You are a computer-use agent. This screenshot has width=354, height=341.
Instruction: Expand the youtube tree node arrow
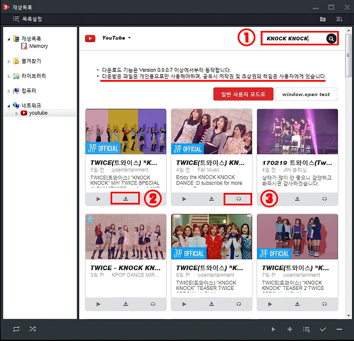pos(17,114)
